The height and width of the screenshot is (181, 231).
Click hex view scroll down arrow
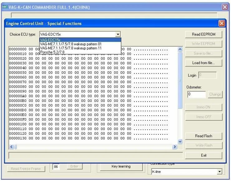point(180,142)
